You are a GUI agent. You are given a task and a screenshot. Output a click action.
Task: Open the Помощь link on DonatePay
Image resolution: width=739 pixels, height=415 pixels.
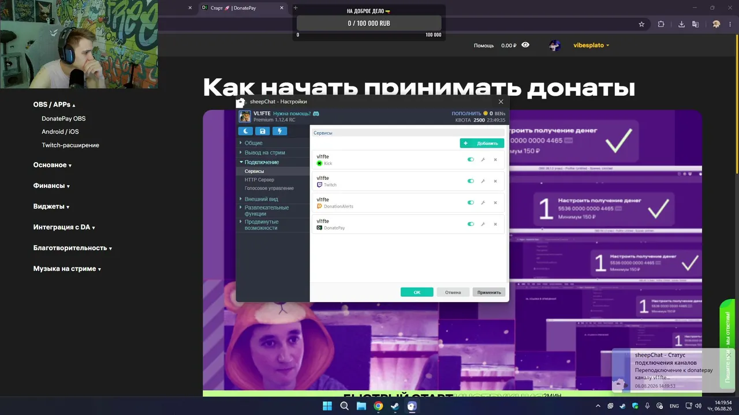tap(484, 46)
